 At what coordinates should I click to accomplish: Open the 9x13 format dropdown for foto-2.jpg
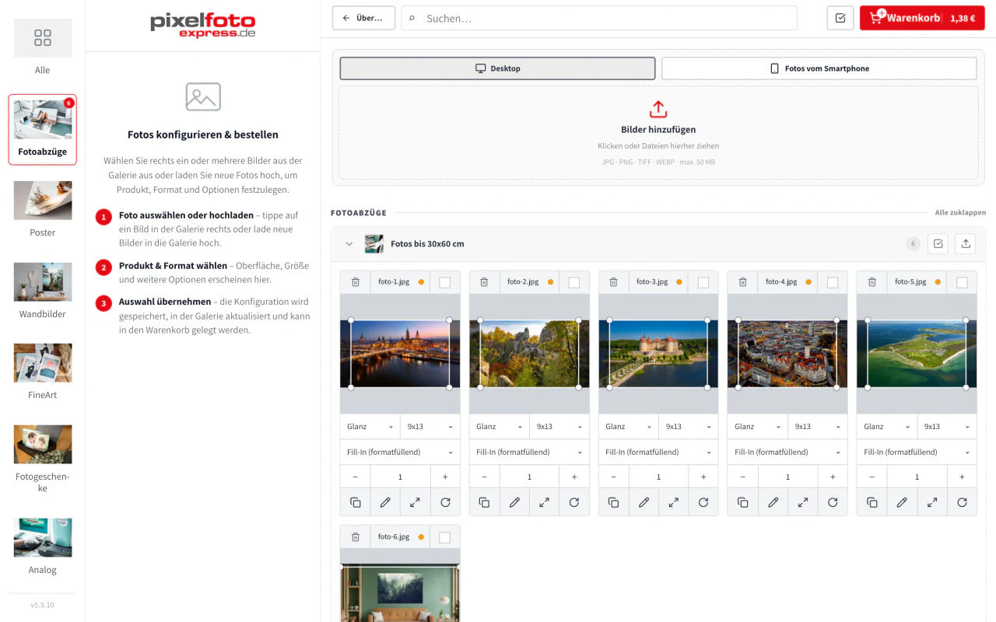(559, 427)
